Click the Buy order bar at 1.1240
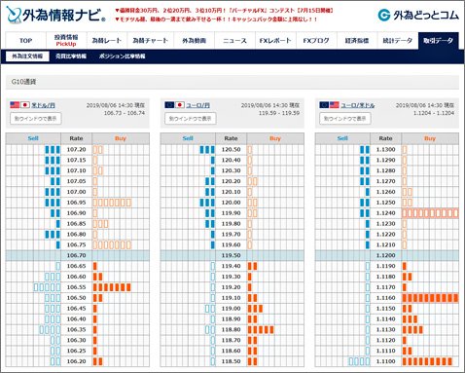This screenshot has height=373, width=465. 430,213
